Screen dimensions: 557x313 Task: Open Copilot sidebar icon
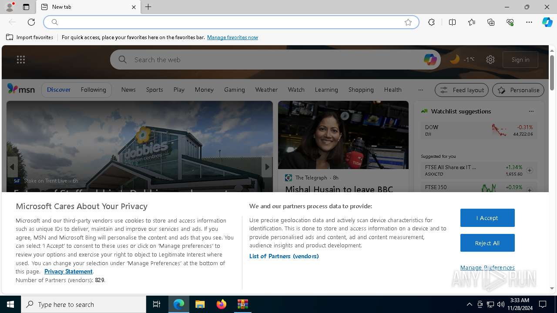pos(547,22)
